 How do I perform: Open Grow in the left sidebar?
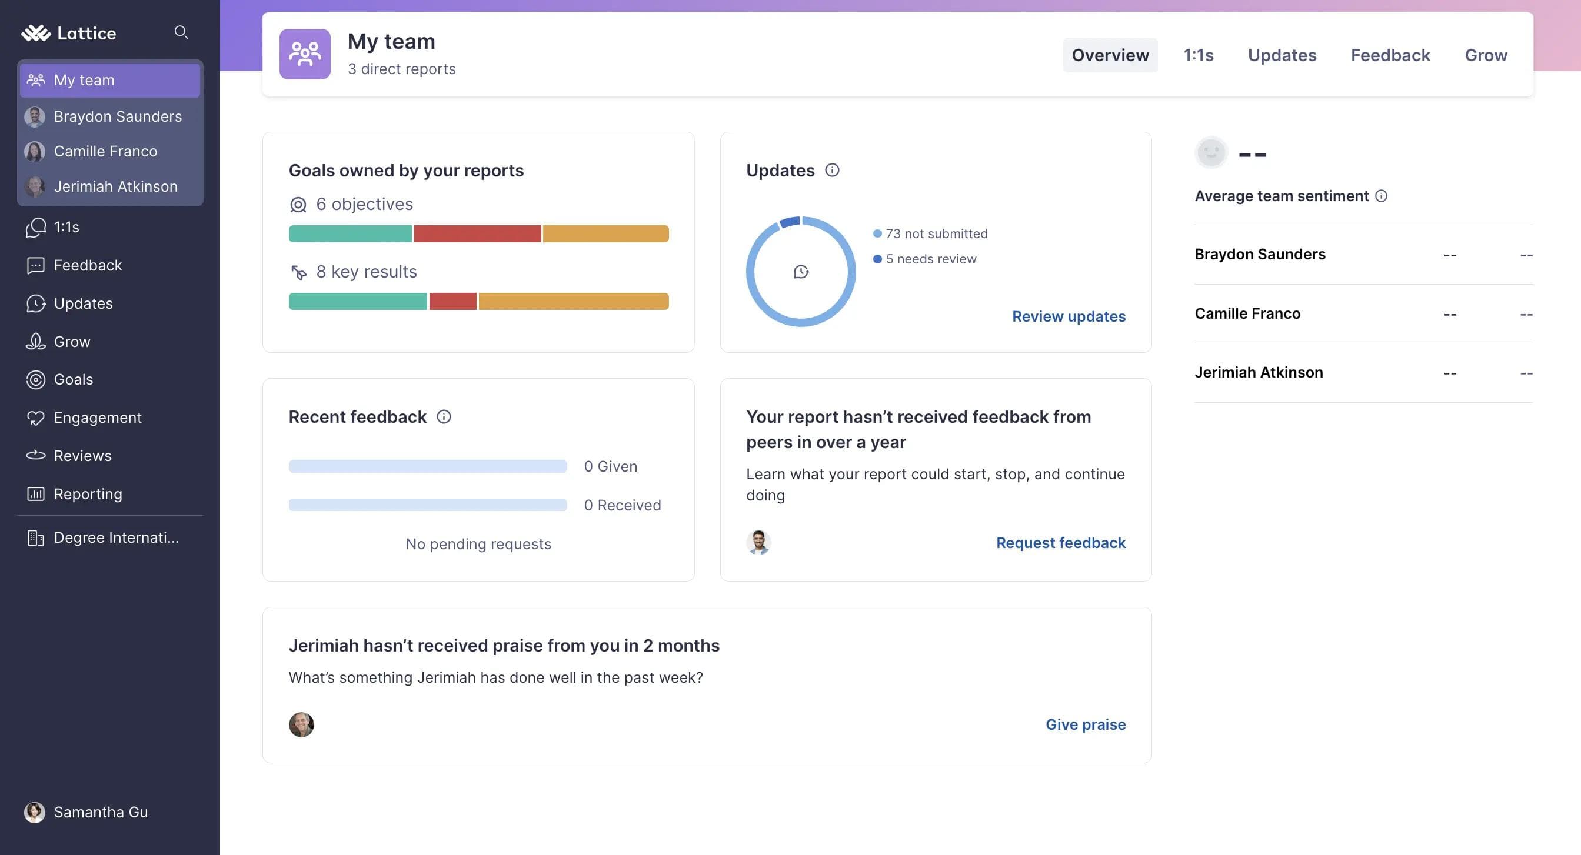point(72,342)
